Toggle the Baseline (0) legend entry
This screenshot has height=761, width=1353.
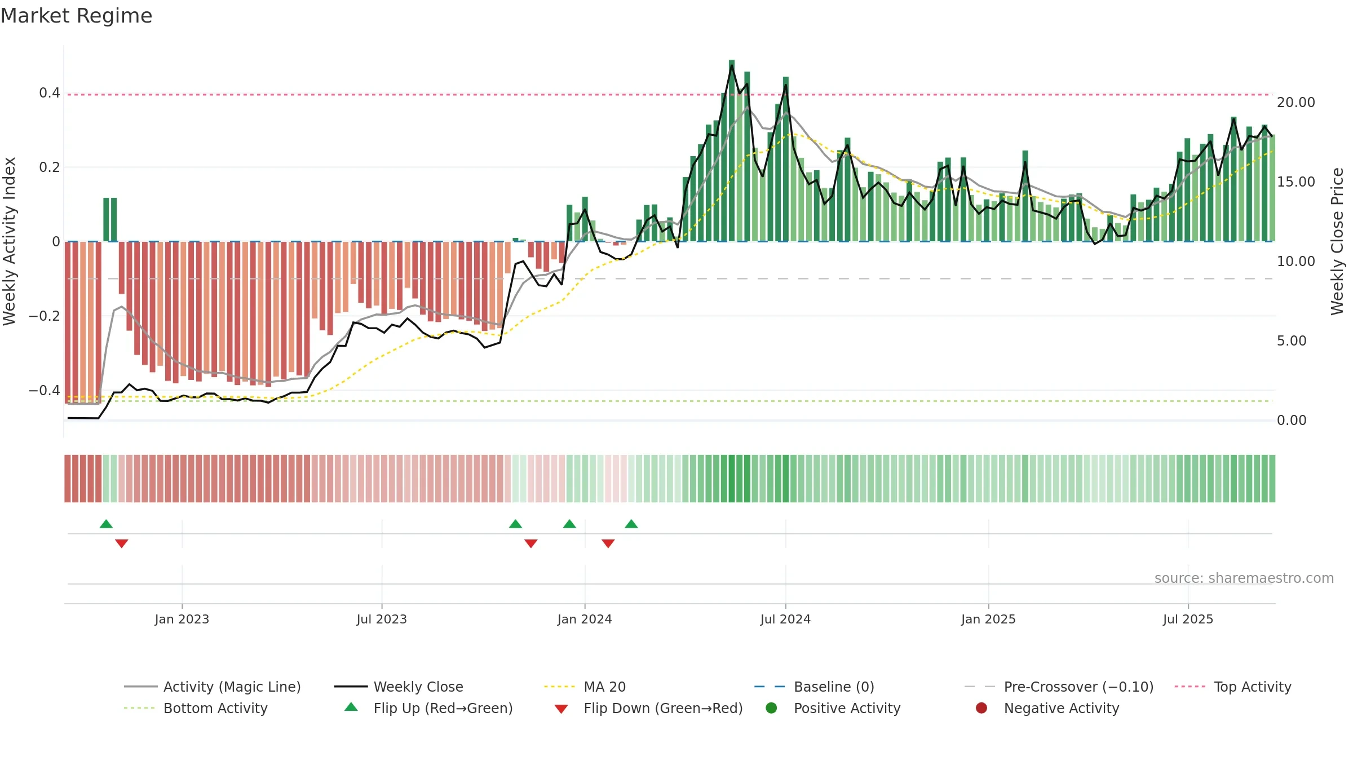[x=814, y=687]
